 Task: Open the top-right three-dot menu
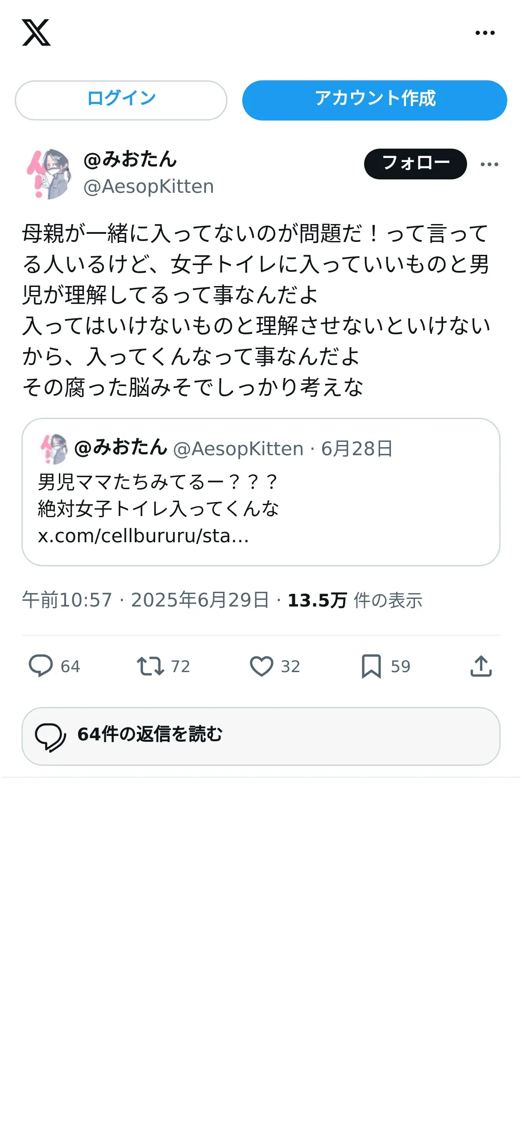tap(485, 33)
